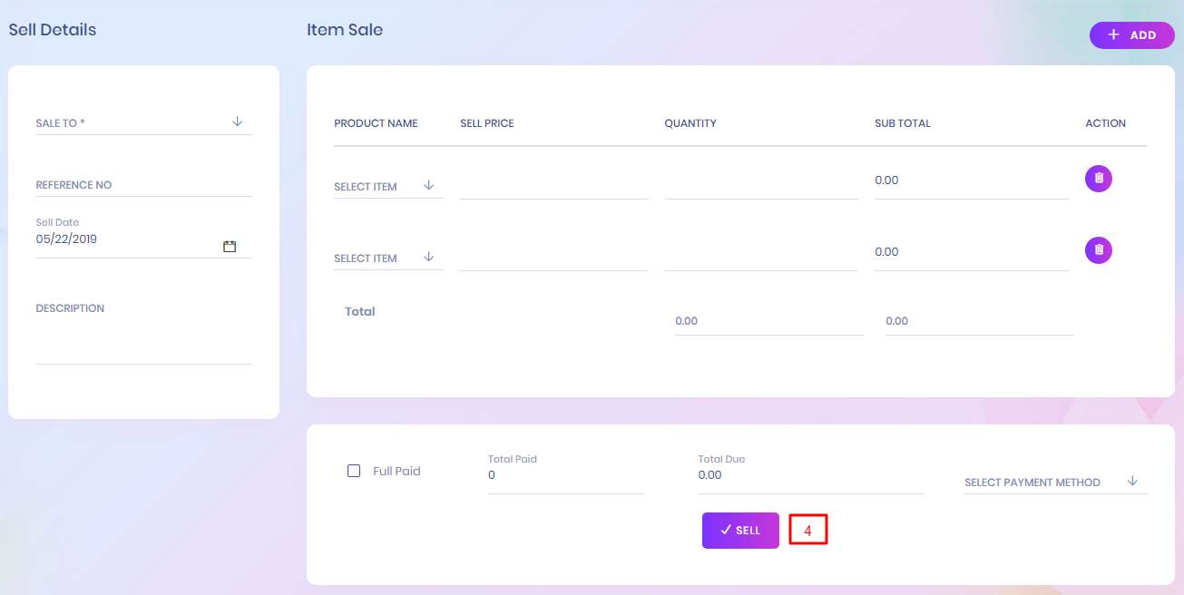Viewport: 1184px width, 595px height.
Task: Click the second row Quantity field
Action: (760, 258)
